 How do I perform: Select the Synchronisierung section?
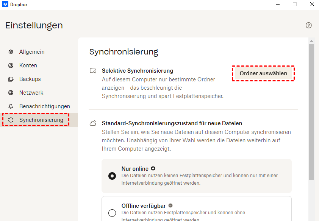[39, 120]
